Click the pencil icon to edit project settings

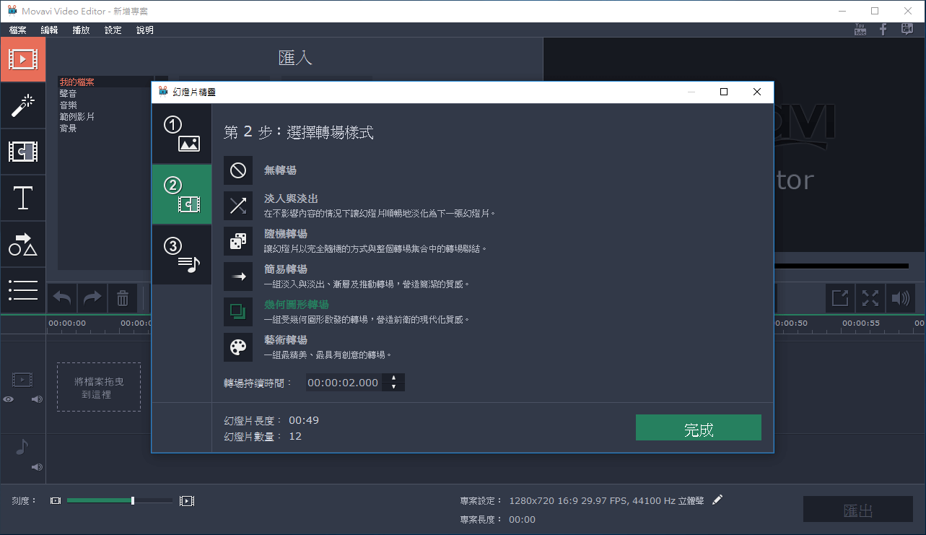pyautogui.click(x=717, y=499)
